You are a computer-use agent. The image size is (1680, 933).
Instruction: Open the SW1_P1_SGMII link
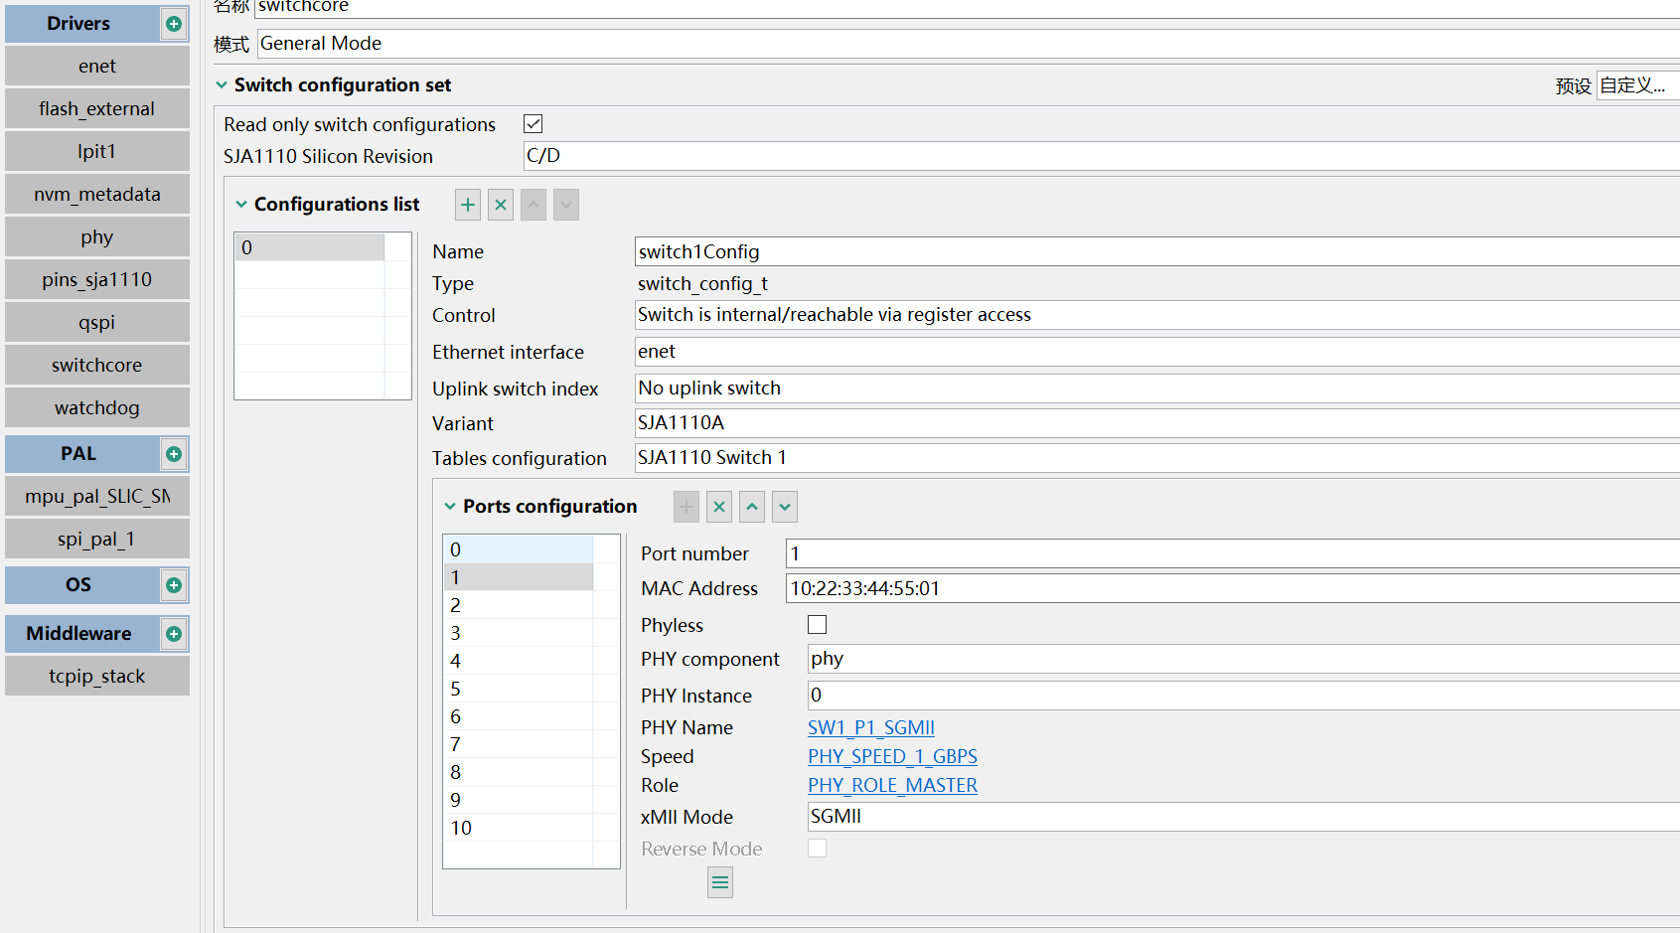coord(871,727)
